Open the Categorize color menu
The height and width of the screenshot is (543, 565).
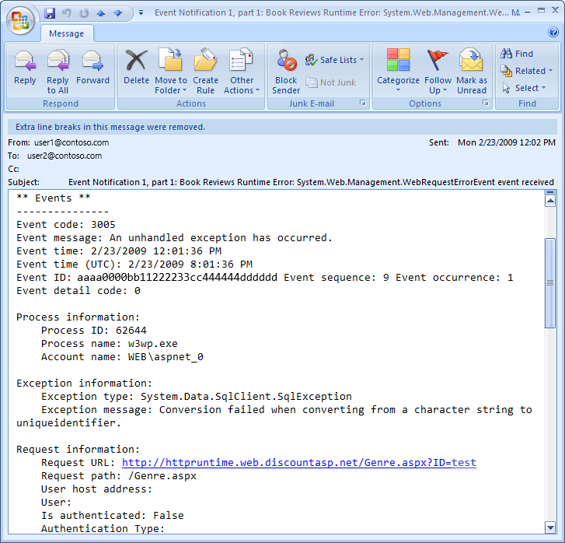coord(398,72)
